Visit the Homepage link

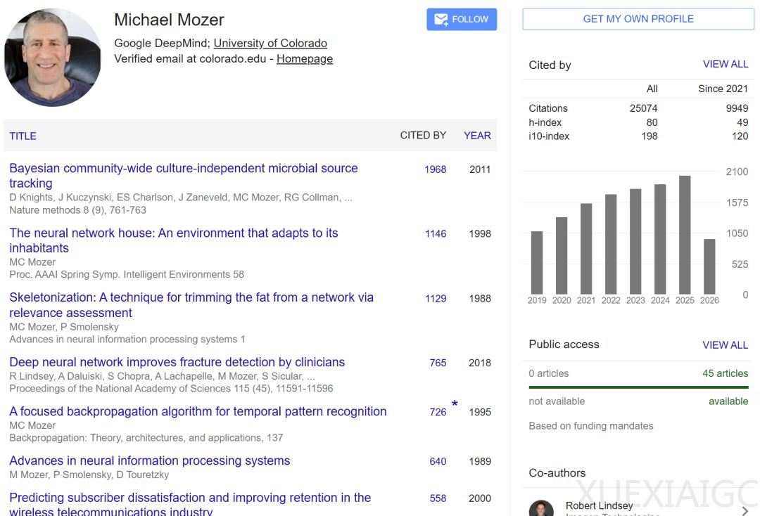305,58
